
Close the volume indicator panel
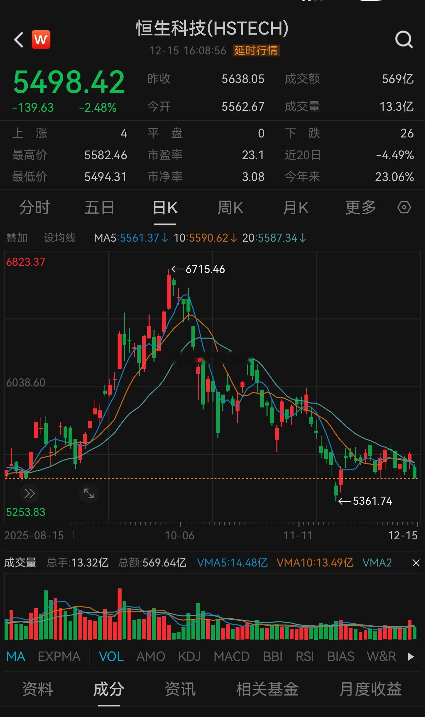point(416,563)
